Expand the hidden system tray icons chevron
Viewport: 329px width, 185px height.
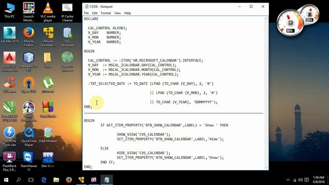point(288,180)
